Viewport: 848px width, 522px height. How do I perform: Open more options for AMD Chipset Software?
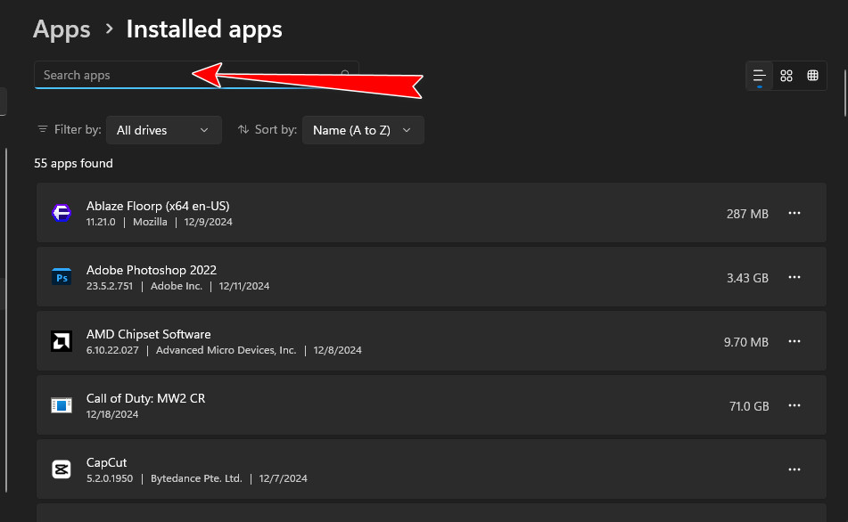794,341
